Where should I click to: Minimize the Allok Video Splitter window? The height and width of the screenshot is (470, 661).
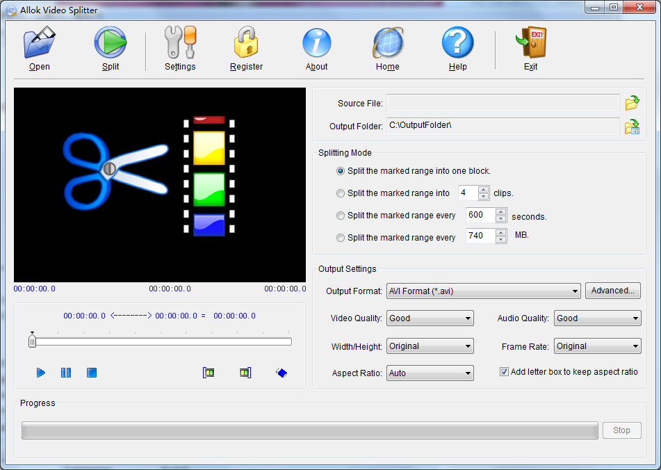point(595,8)
